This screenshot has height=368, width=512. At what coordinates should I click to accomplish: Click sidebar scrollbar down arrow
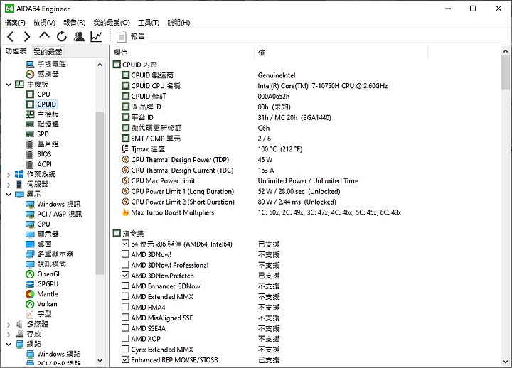(x=100, y=360)
